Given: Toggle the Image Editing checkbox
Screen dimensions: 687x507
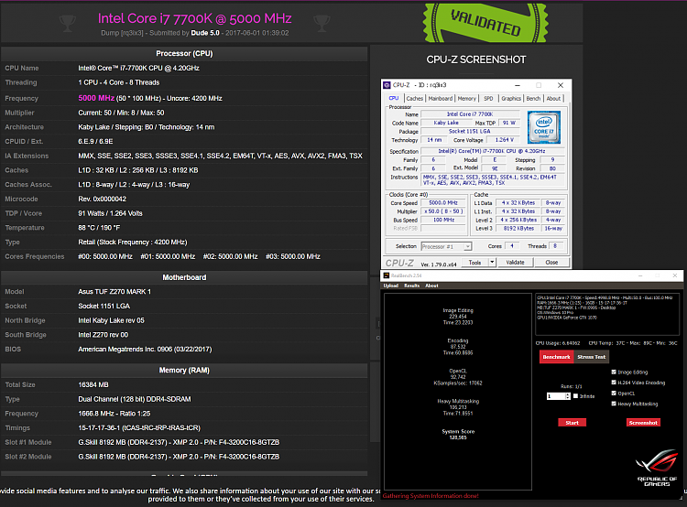Looking at the screenshot, I should tap(614, 372).
